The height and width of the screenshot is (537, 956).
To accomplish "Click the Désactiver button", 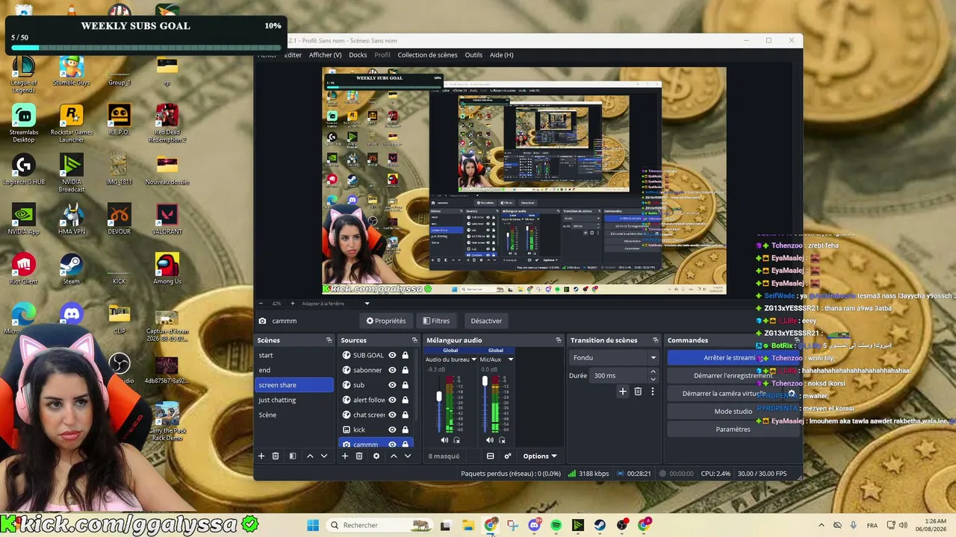I will tap(486, 321).
